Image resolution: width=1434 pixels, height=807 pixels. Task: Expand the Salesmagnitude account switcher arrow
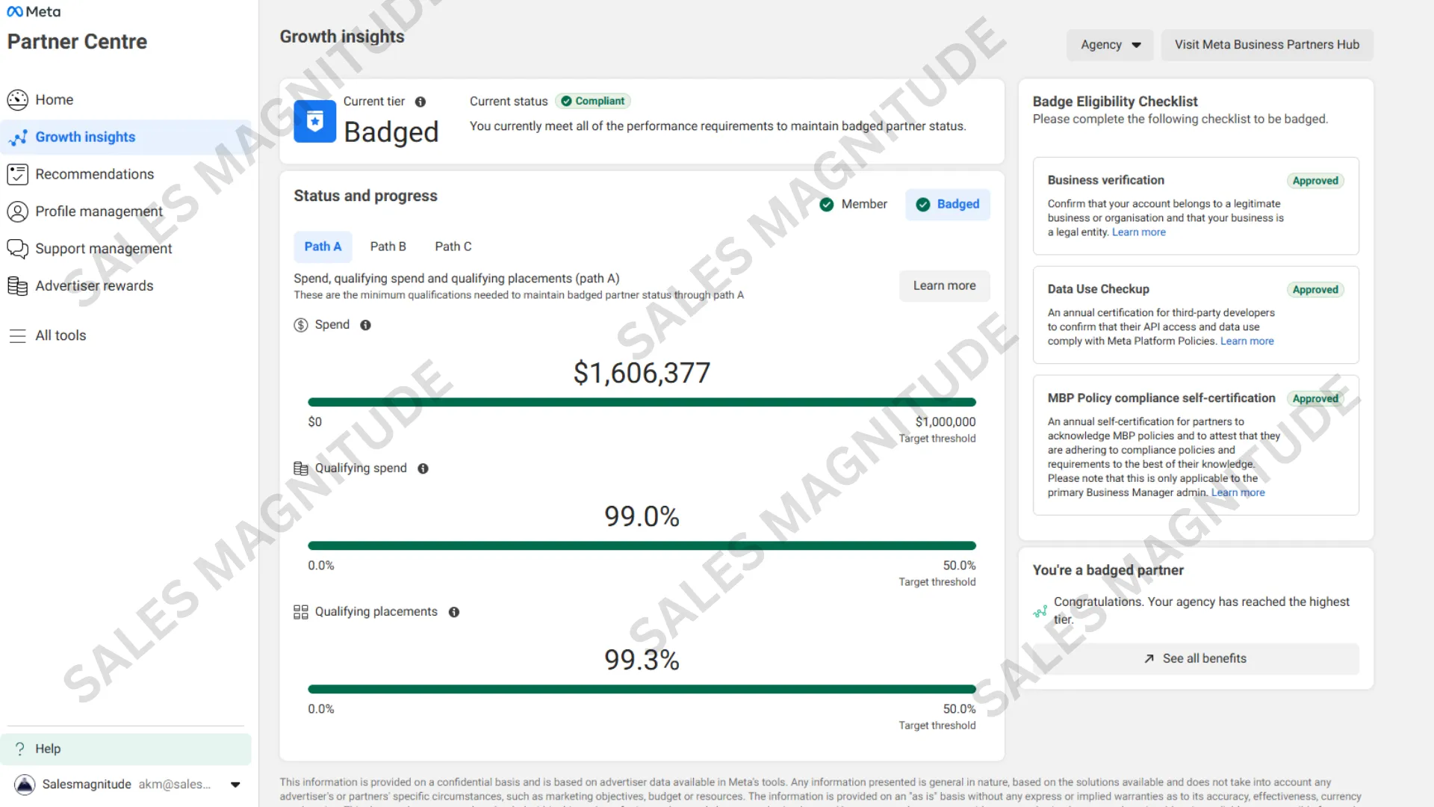pos(235,785)
